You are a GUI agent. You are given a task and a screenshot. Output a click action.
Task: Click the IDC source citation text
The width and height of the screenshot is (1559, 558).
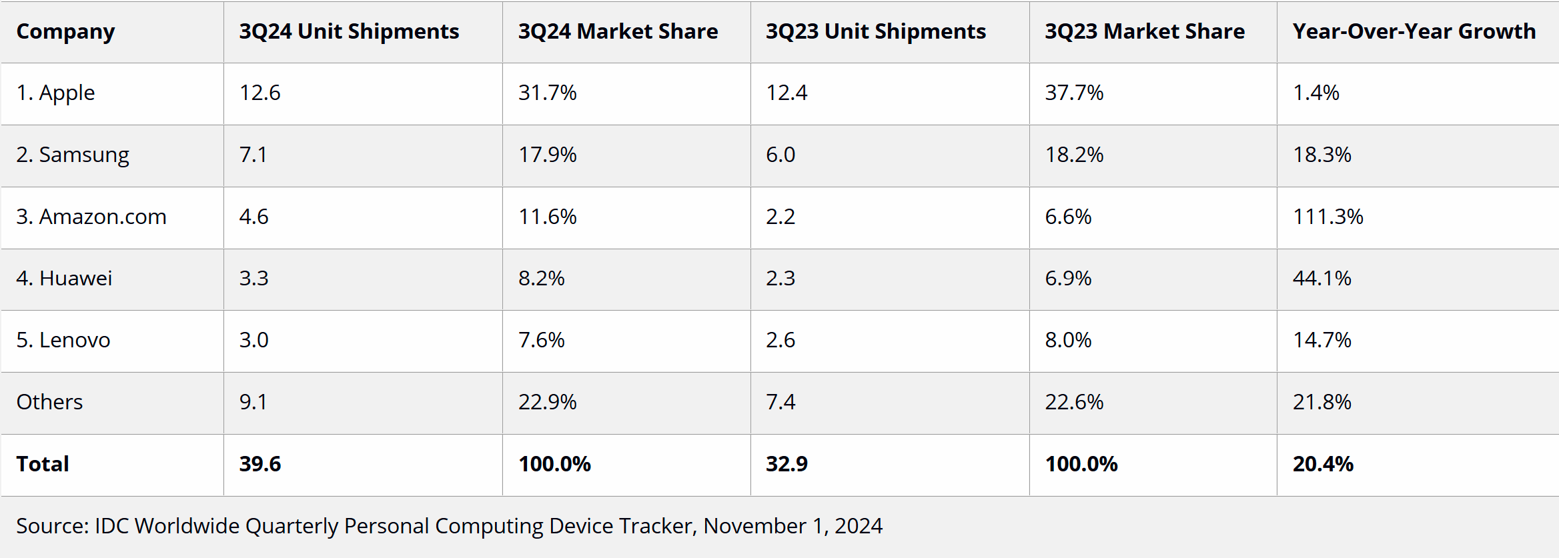click(449, 526)
